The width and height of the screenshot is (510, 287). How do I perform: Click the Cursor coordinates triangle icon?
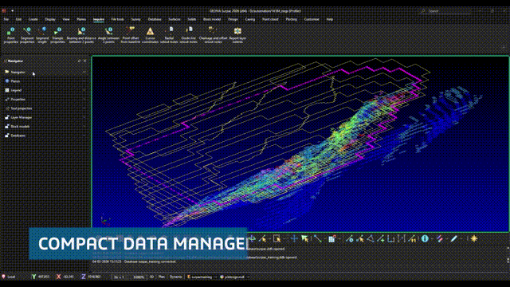click(150, 32)
